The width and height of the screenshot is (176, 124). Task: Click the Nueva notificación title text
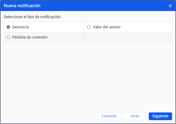22,6
